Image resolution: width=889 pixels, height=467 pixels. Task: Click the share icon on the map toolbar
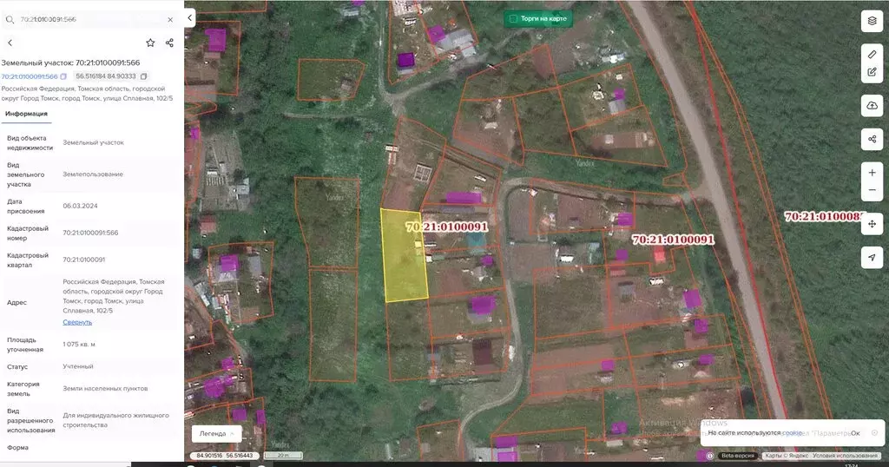[x=872, y=139]
